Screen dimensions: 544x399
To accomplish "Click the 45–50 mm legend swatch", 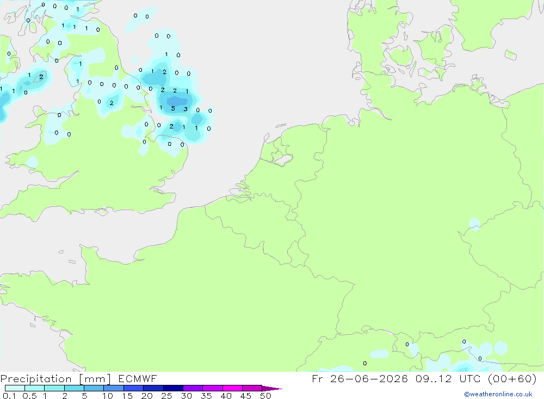I will coord(252,388).
